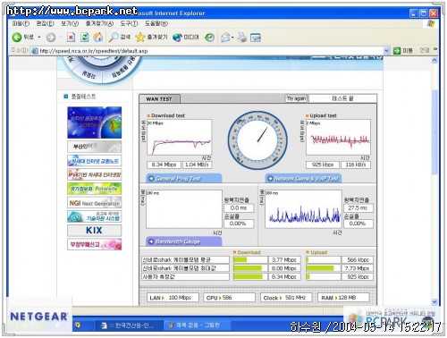The width and height of the screenshot is (447, 338).
Task: Click the taskbar quick launch icon
Action: (x=78, y=325)
